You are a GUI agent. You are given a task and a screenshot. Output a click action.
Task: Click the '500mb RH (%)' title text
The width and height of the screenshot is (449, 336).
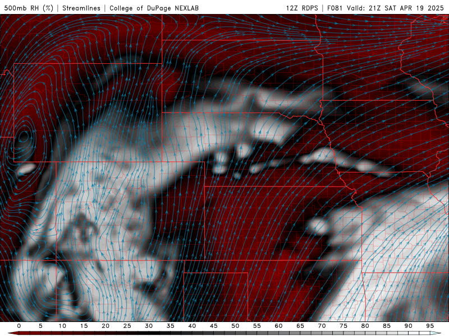click(x=29, y=8)
